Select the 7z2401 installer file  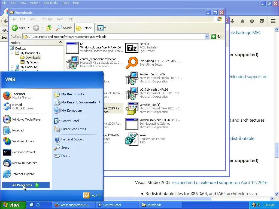(x=141, y=47)
